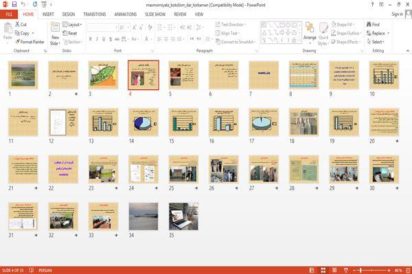Click Copy button in Clipboard

[23, 33]
